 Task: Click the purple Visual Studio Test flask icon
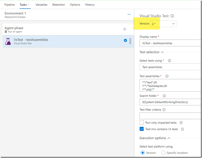(x=8, y=41)
